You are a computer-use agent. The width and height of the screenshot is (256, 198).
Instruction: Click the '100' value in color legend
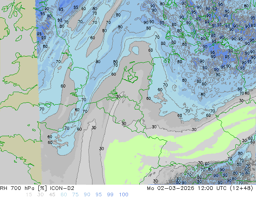pyautogui.click(x=124, y=195)
